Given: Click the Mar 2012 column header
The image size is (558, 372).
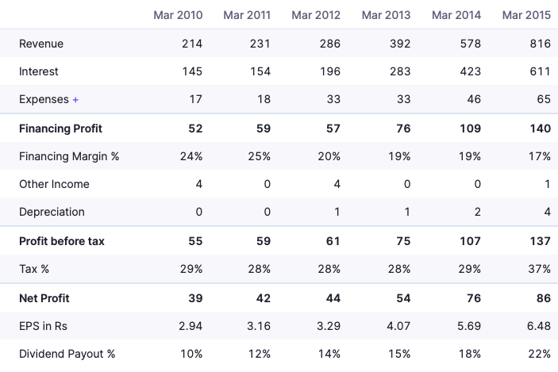Looking at the screenshot, I should coord(315,15).
